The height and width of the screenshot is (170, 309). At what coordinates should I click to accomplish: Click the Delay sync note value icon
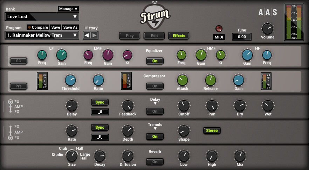pyautogui.click(x=100, y=112)
